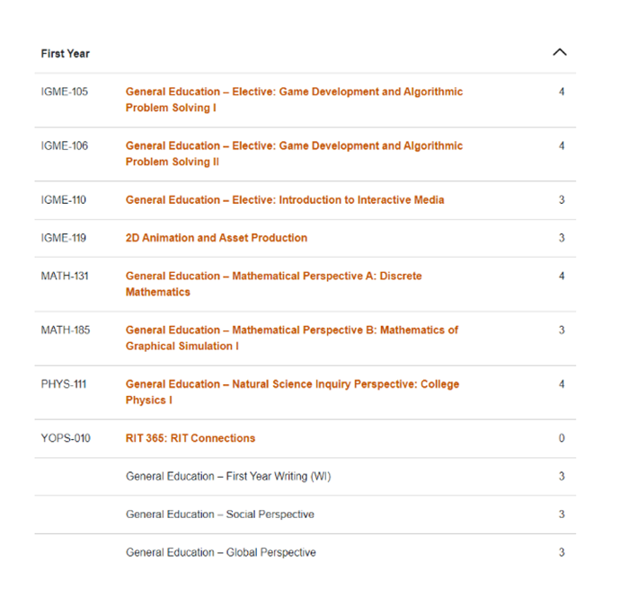The height and width of the screenshot is (589, 629).
Task: Open the Discrete Mathematics course link
Action: [x=273, y=284]
